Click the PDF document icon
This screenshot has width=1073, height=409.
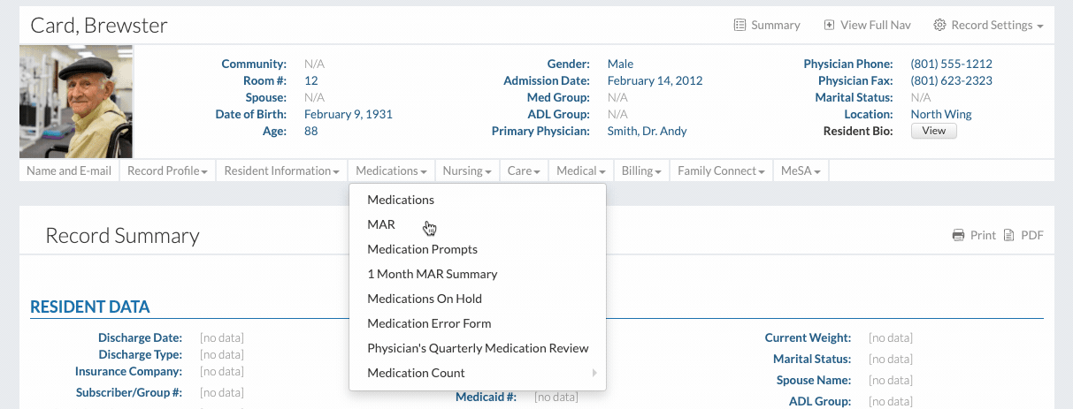tap(1009, 236)
